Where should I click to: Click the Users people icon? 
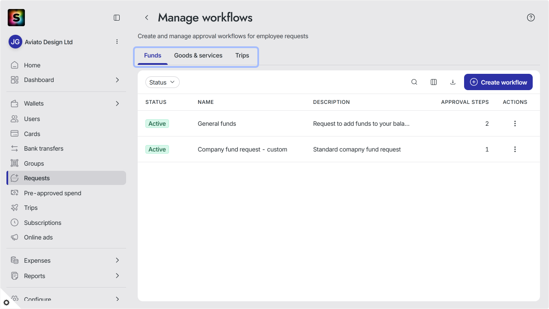(15, 119)
